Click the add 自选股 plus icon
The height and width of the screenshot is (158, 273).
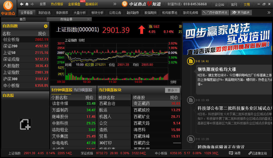[25, 124]
